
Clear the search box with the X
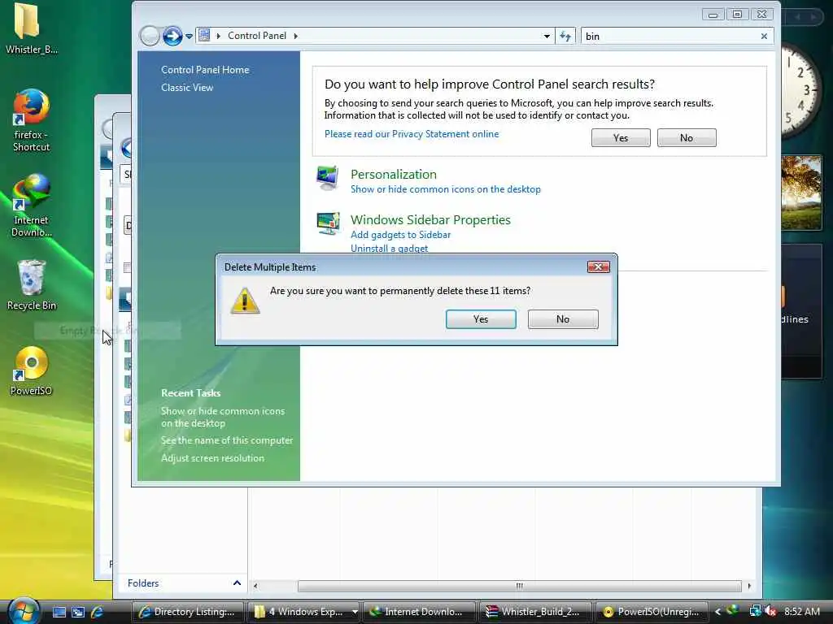[x=764, y=36]
